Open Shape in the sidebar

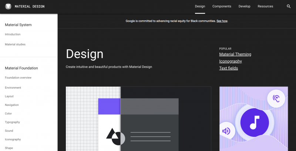tap(9, 148)
